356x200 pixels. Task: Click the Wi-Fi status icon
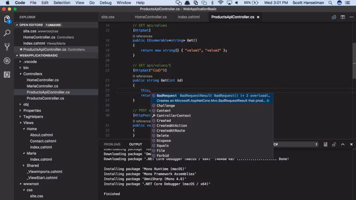[220, 3]
